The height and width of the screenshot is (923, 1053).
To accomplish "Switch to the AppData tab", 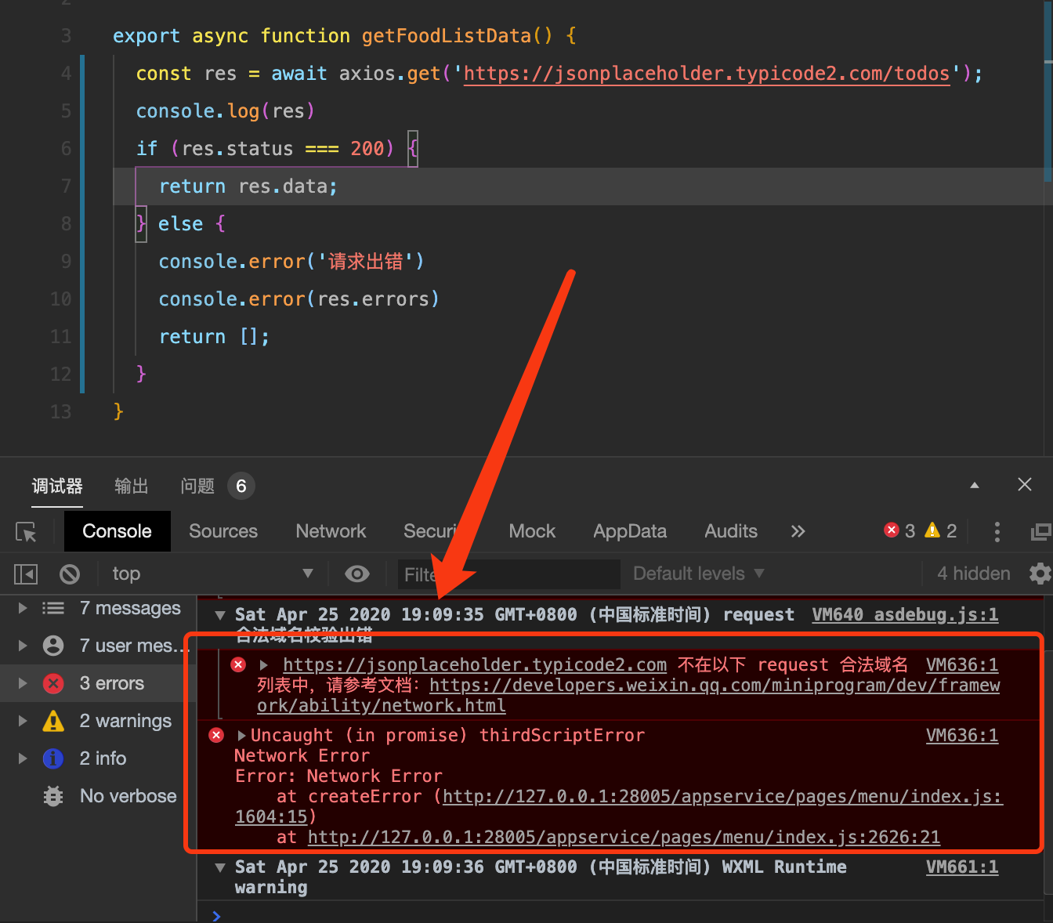I will (630, 531).
